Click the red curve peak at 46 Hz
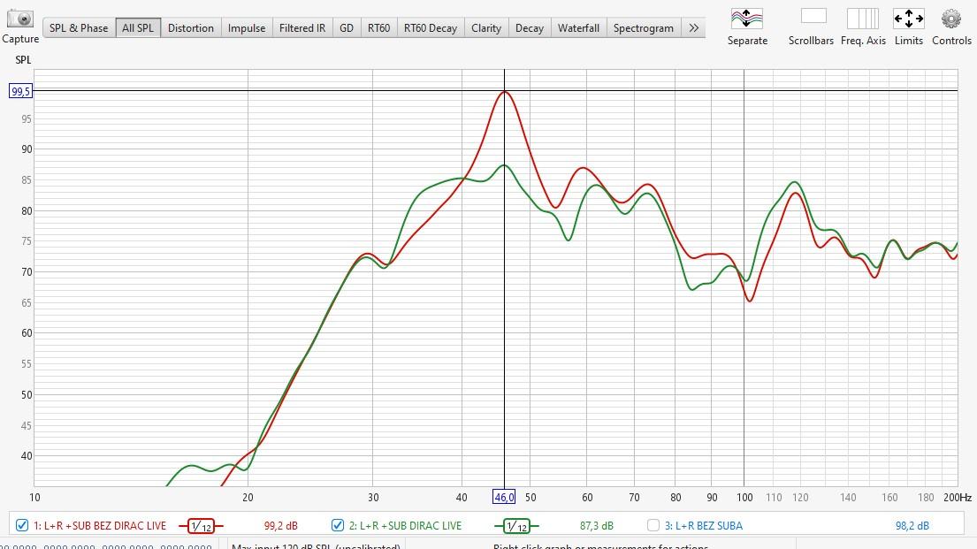Image resolution: width=977 pixels, height=549 pixels. (x=505, y=92)
